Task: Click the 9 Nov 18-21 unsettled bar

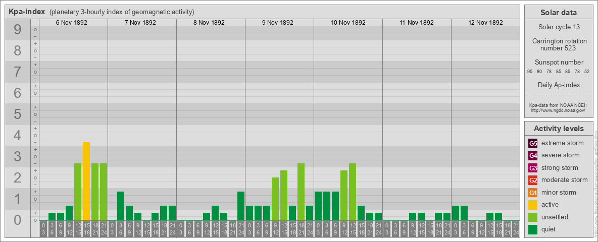Action: 301,192
